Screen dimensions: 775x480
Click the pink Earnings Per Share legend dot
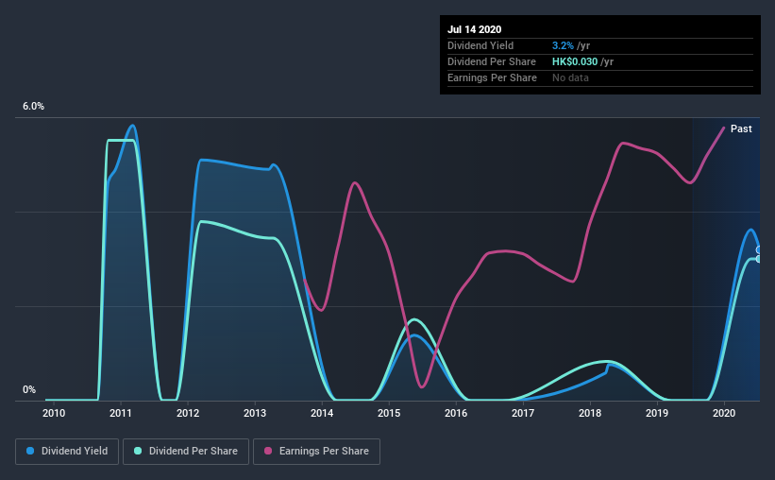[x=268, y=451]
